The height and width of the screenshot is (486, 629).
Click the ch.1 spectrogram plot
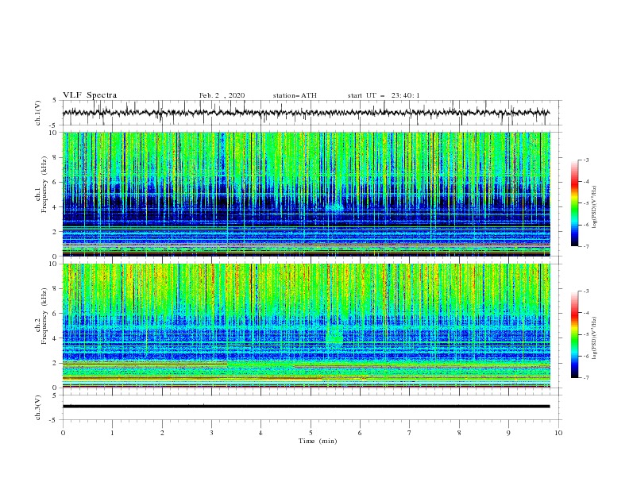[306, 194]
